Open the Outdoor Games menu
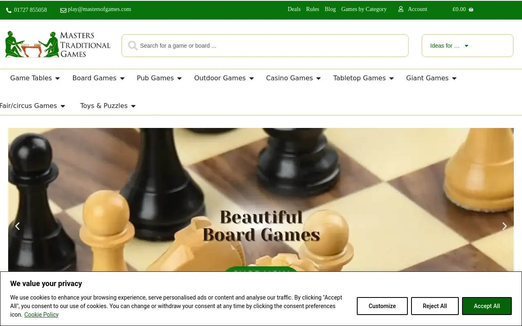This screenshot has height=326, width=522. tap(220, 78)
